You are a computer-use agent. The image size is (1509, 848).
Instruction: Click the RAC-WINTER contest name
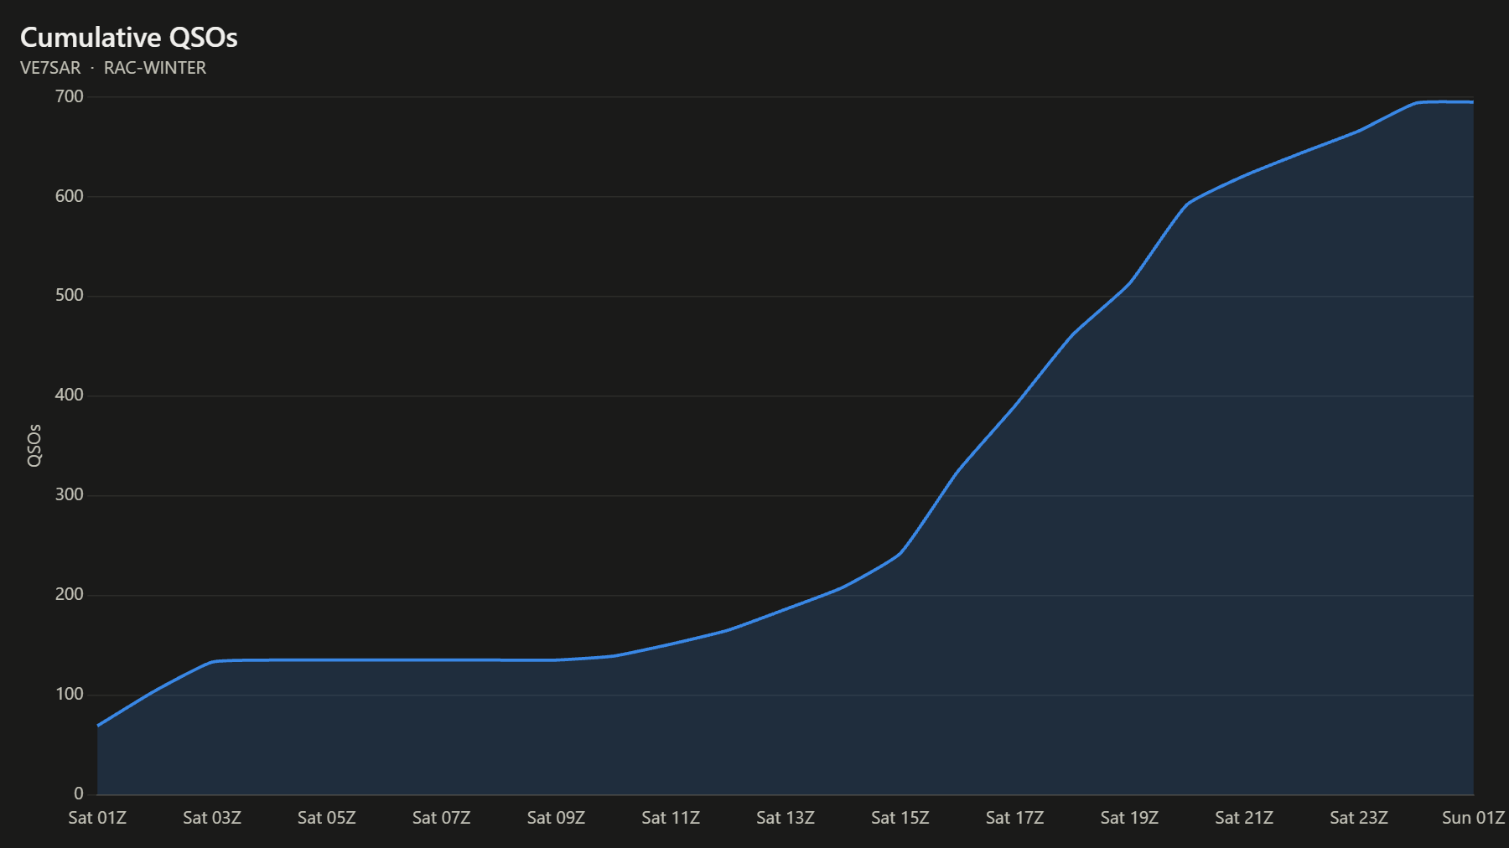[x=155, y=68]
